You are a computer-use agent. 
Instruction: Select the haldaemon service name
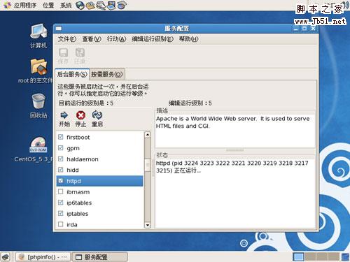83,159
